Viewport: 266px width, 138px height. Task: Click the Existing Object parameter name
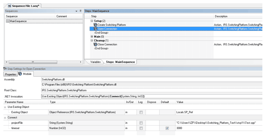(20, 112)
